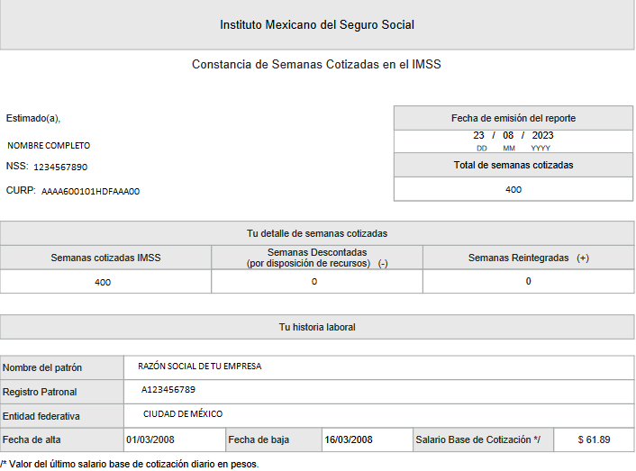The height and width of the screenshot is (471, 636).
Task: Select the 0 cell under Semanas Reintegradas
Action: (529, 282)
